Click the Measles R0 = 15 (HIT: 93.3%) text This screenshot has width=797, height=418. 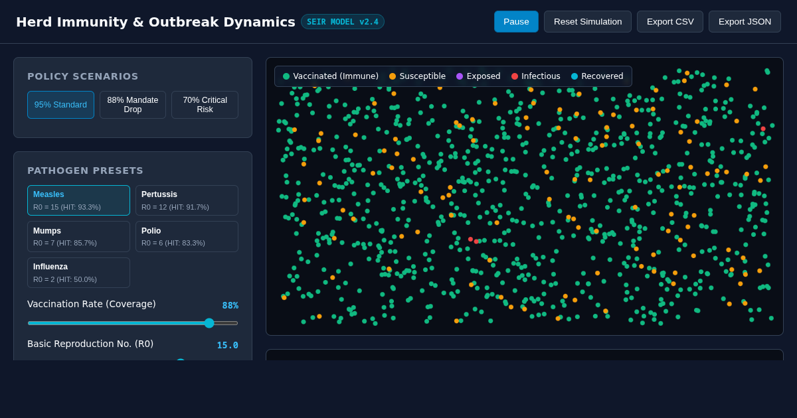coord(67,207)
